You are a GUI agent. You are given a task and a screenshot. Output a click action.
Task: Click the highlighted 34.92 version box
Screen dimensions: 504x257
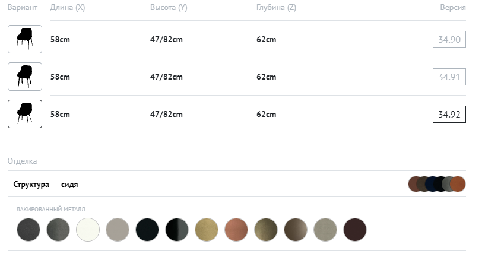[x=449, y=115]
